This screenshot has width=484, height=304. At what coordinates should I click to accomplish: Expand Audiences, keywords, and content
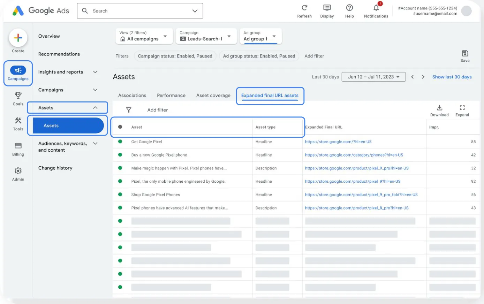pyautogui.click(x=95, y=143)
